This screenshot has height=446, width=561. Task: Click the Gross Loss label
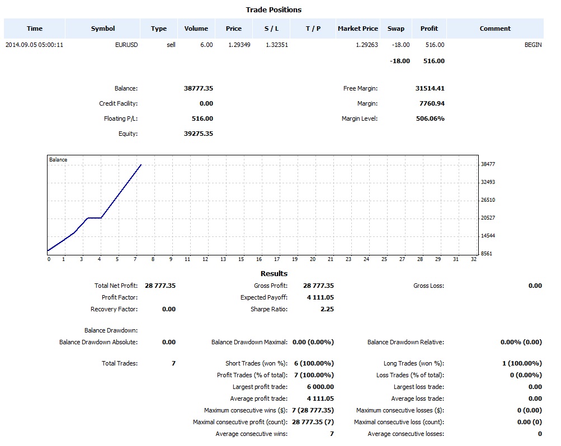428,286
